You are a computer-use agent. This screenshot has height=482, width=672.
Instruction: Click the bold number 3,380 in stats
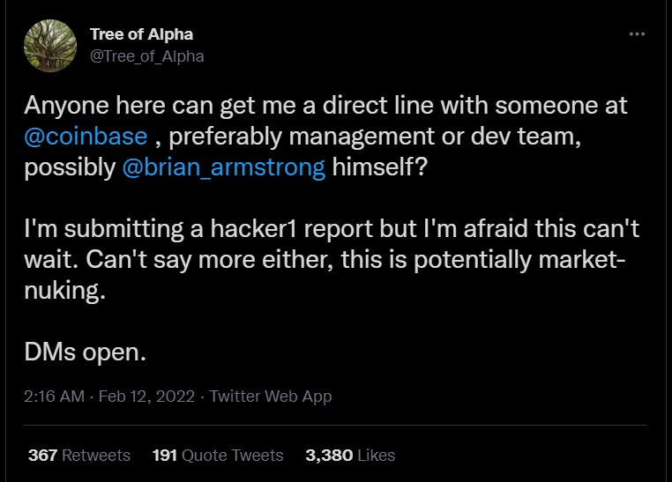point(329,456)
